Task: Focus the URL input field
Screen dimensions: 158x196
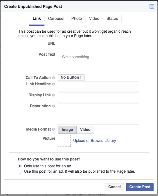Action: point(98,46)
